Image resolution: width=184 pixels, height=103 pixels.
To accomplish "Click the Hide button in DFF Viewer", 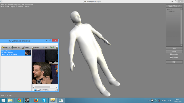I will tap(174, 48).
